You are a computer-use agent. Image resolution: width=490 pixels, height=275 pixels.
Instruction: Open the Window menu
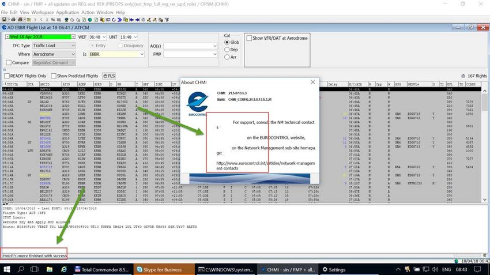point(105,12)
